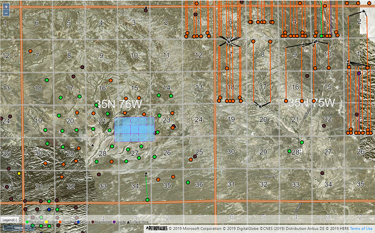Select the abandoned well in section 22 of 75W
Viewport: 375px width, 233px height.
(x=324, y=126)
